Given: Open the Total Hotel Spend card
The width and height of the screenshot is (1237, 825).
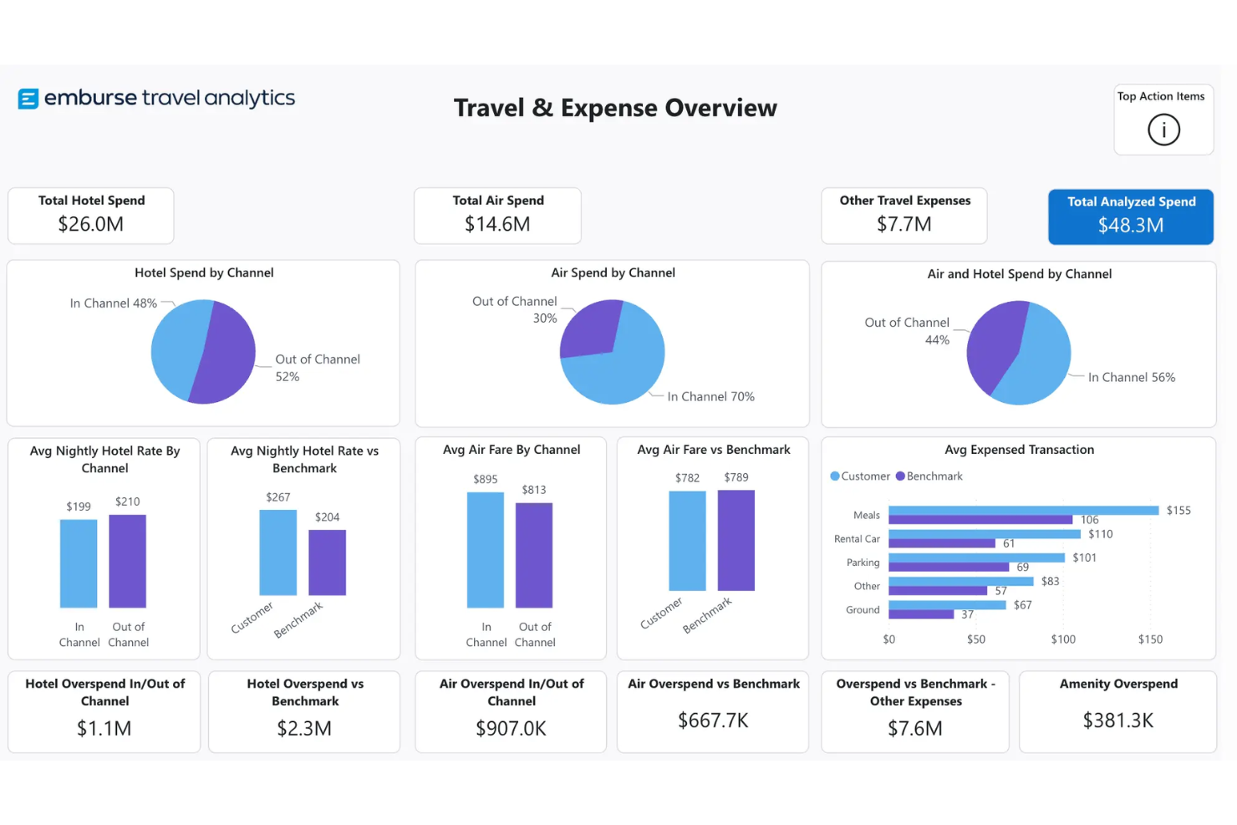Looking at the screenshot, I should (91, 216).
